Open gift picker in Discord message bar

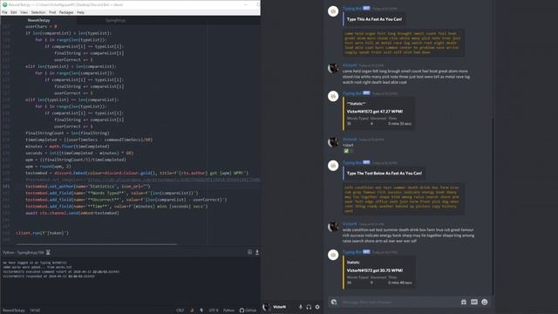coord(464,303)
